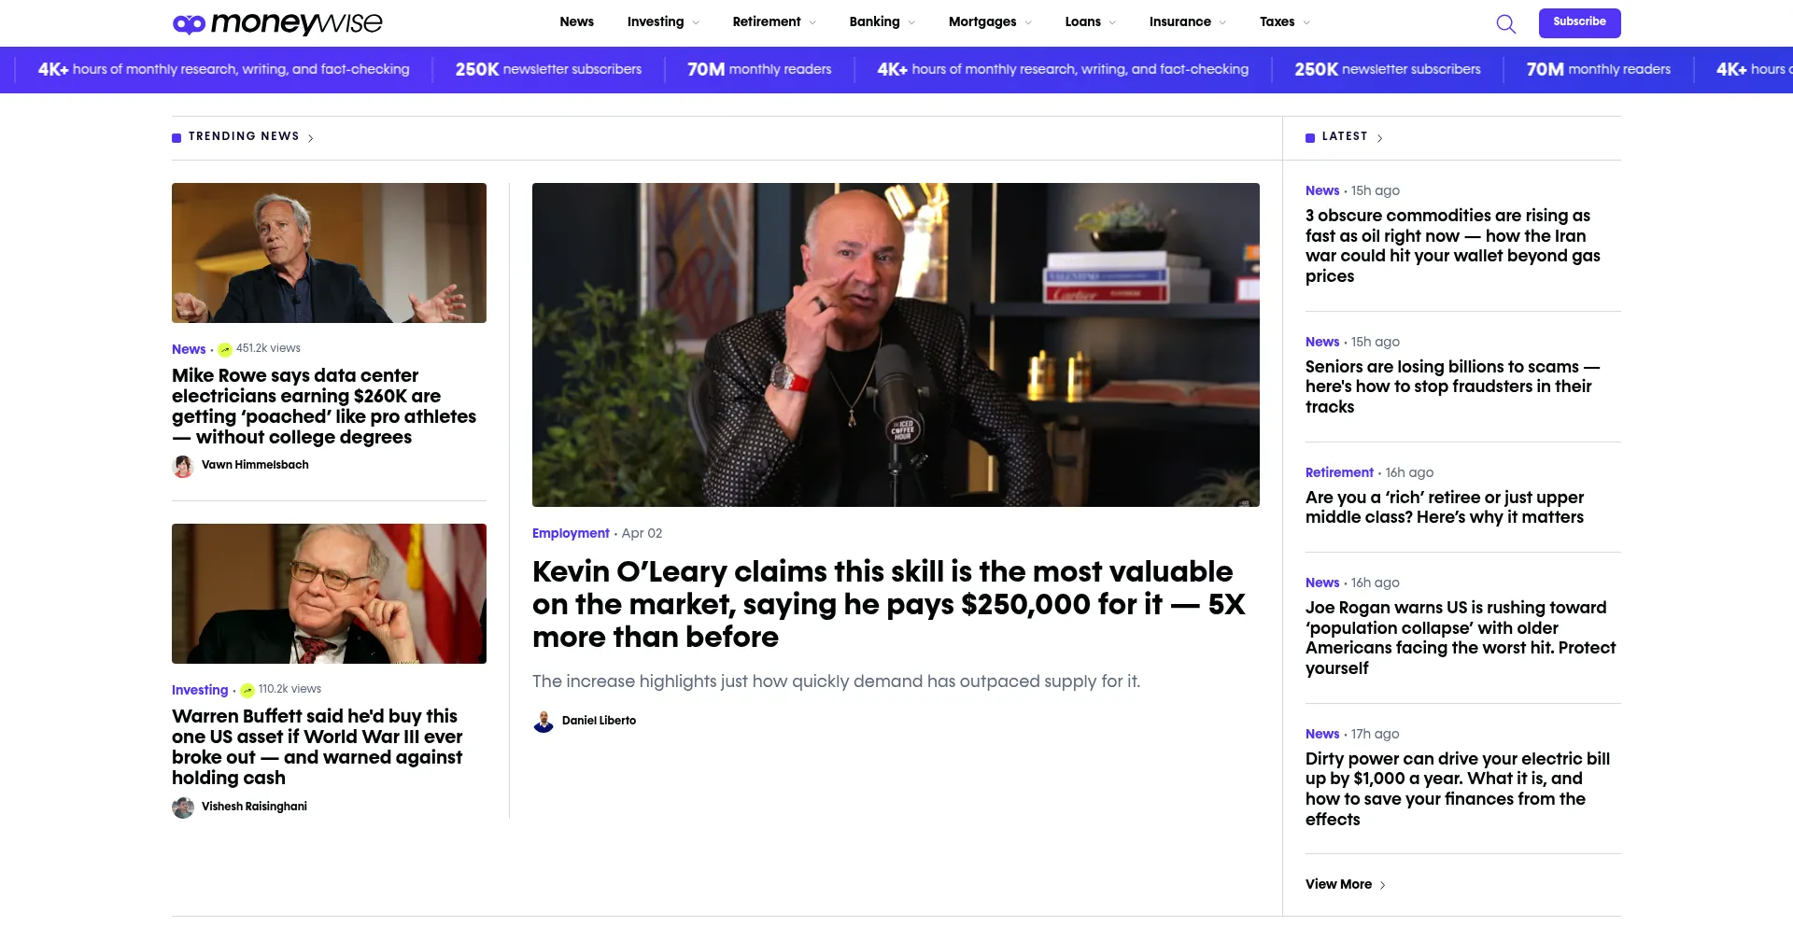
Task: Open the Banking nav label
Action: tap(874, 22)
